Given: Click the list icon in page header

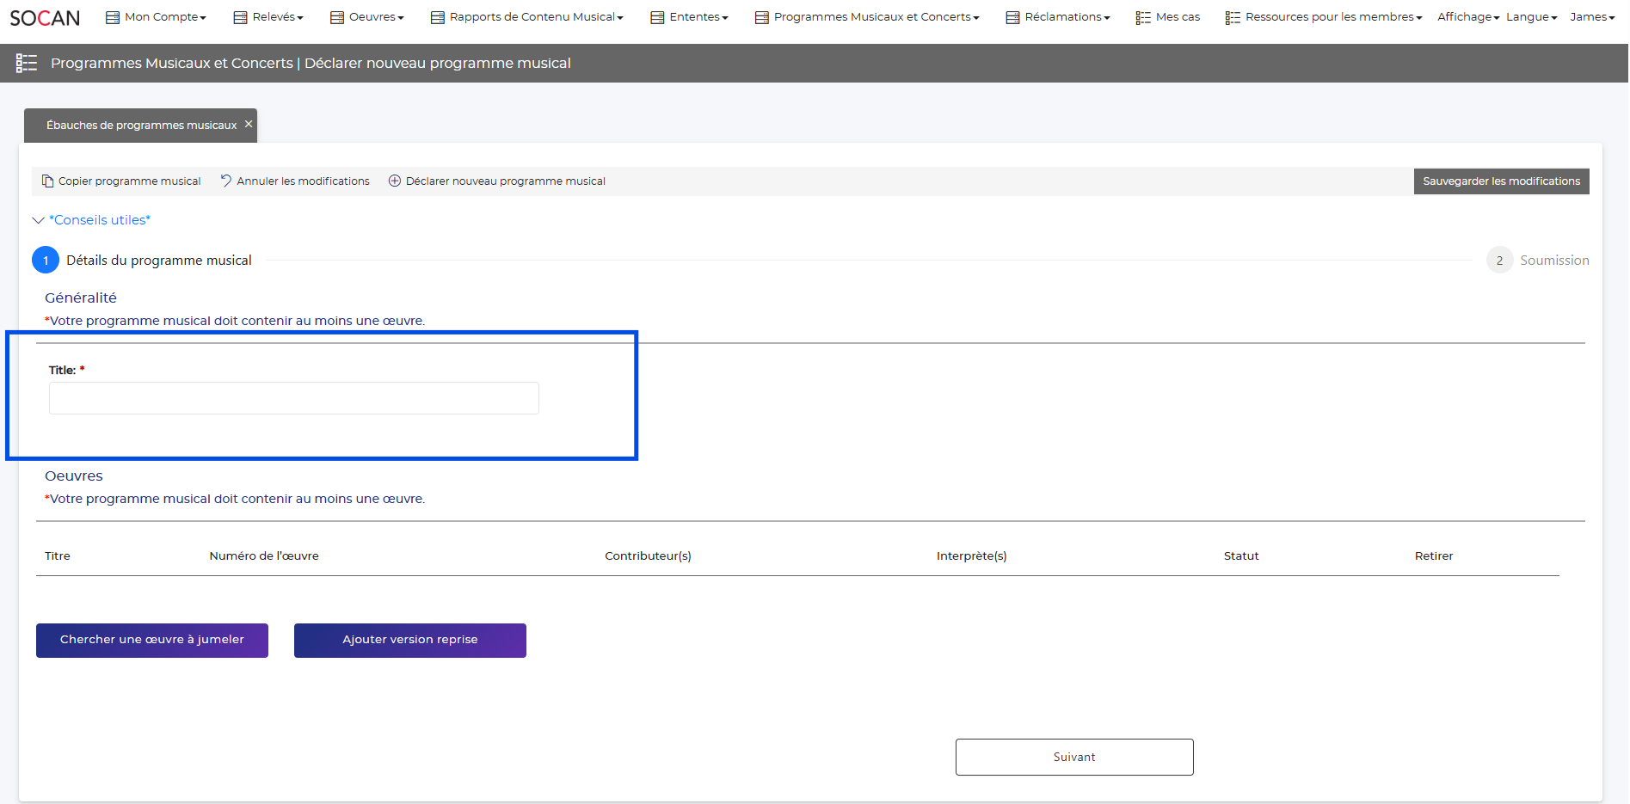Looking at the screenshot, I should pyautogui.click(x=27, y=63).
